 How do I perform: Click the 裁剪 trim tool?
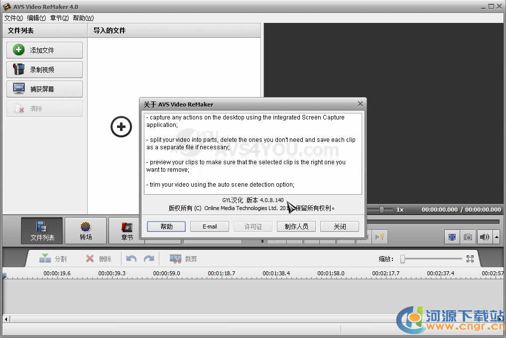(x=183, y=259)
